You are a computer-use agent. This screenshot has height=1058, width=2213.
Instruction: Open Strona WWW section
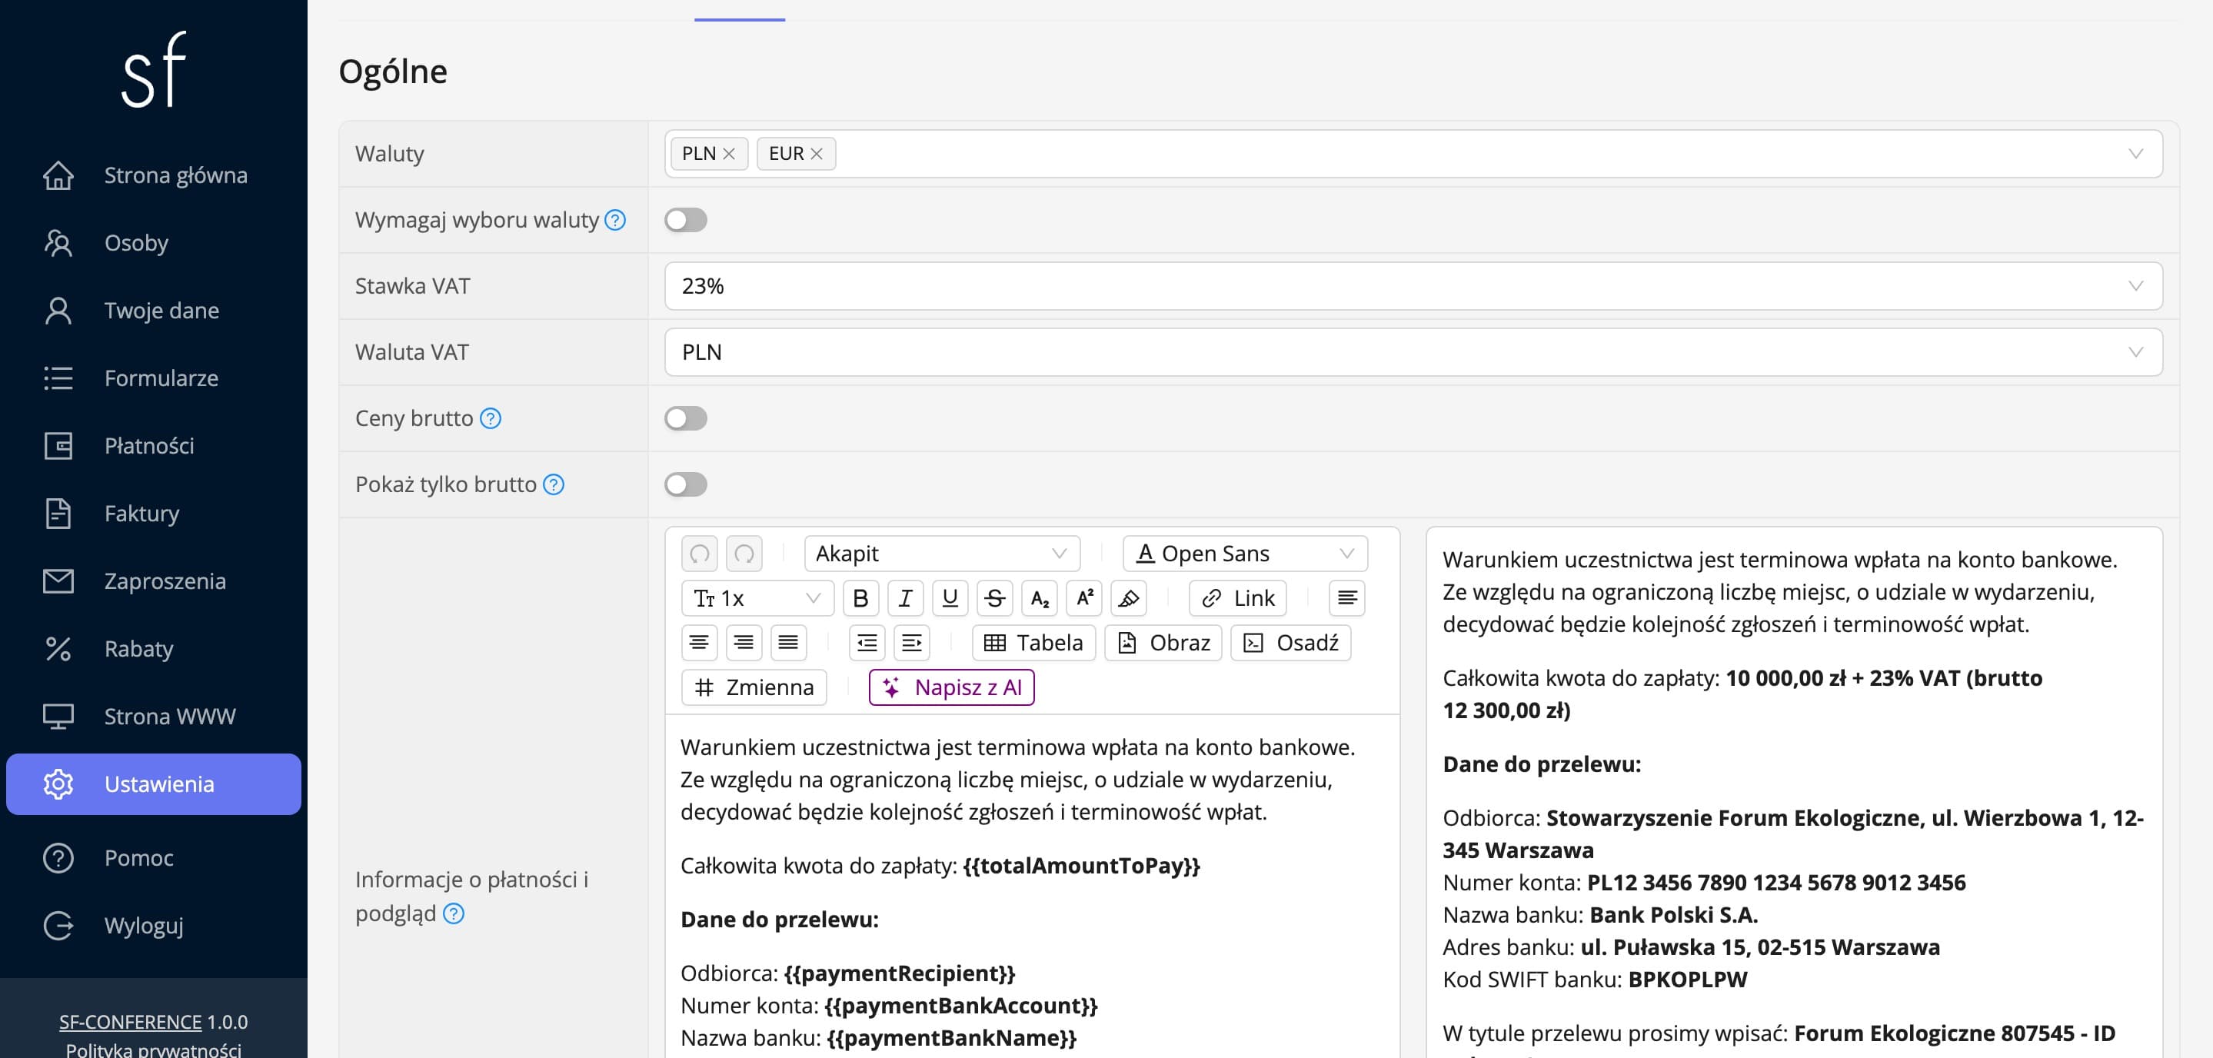click(x=154, y=716)
